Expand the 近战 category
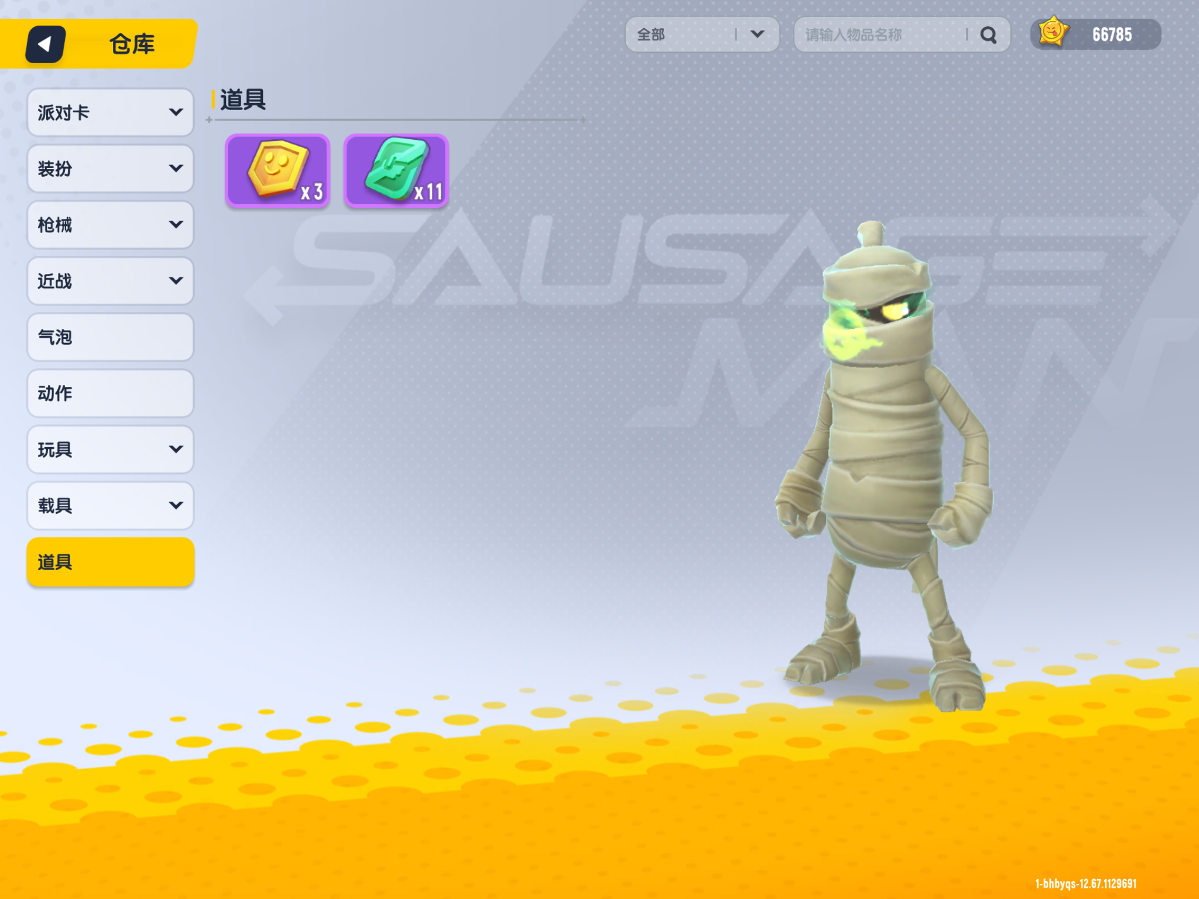Screen dimensions: 1199x899 click(110, 281)
